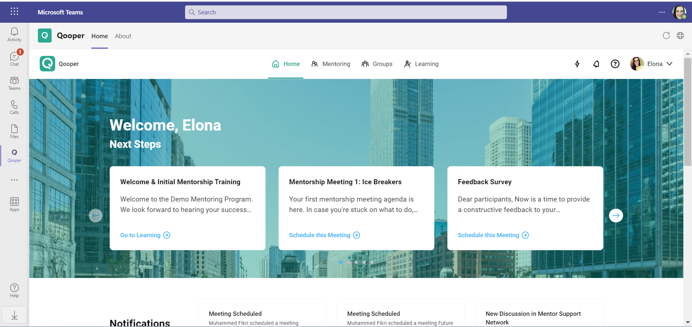Image resolution: width=692 pixels, height=327 pixels.
Task: Open Chat with unread badge
Action: (14, 59)
